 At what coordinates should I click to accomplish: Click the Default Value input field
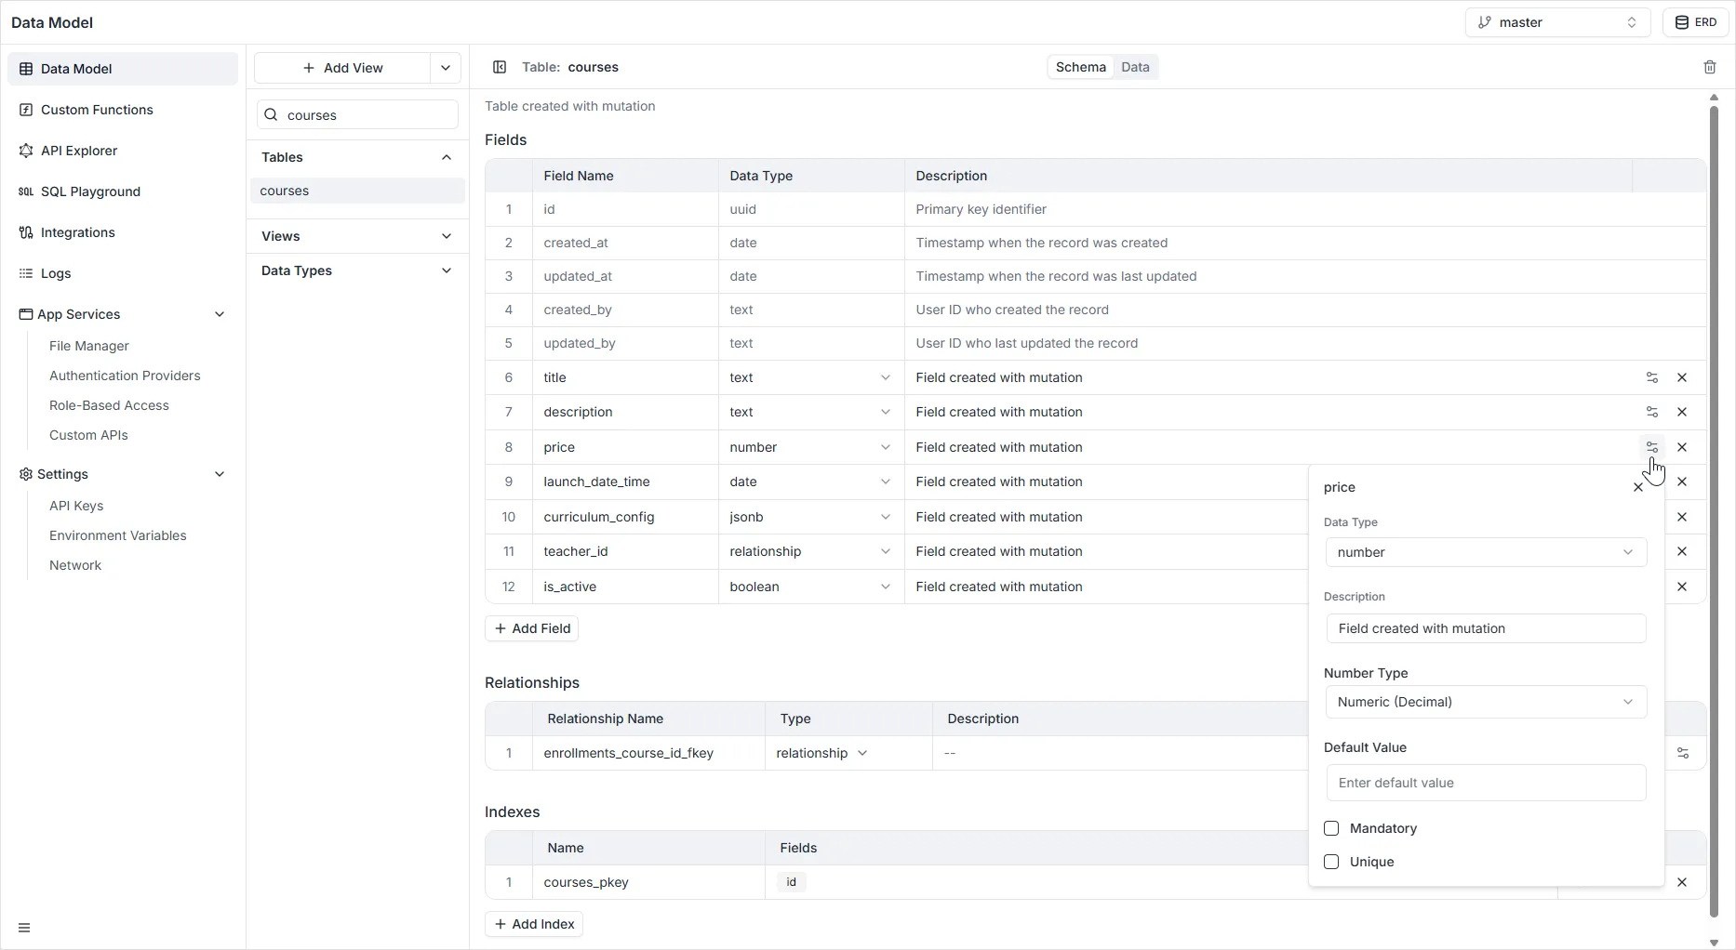click(1485, 783)
